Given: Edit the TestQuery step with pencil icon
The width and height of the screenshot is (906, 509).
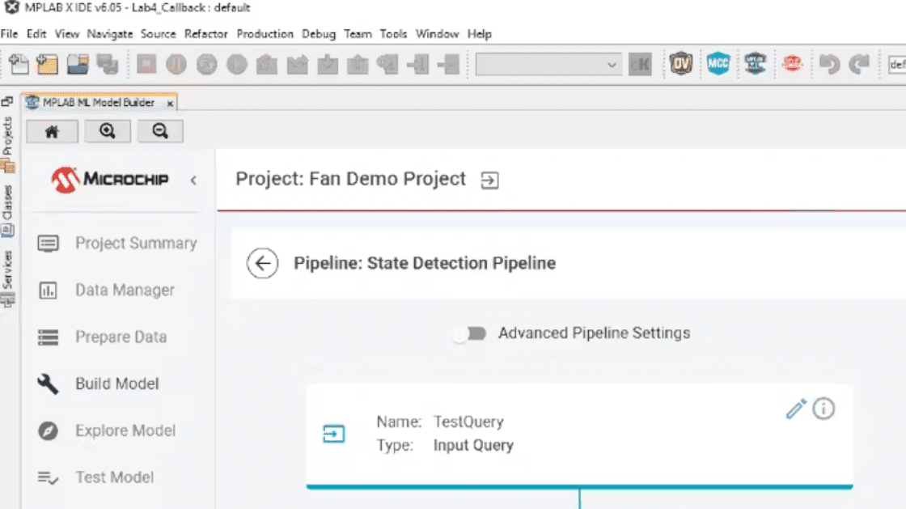Looking at the screenshot, I should [x=796, y=409].
